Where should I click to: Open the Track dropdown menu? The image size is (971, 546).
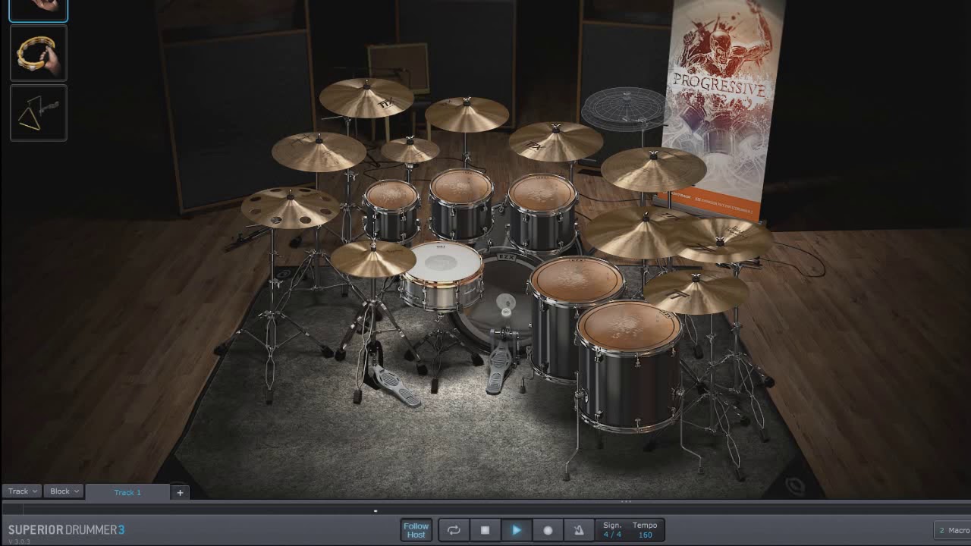22,491
